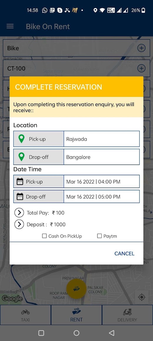Image resolution: width=153 pixels, height=341 pixels.
Task: Edit the Rajwada pick-up location field
Action: tap(102, 139)
